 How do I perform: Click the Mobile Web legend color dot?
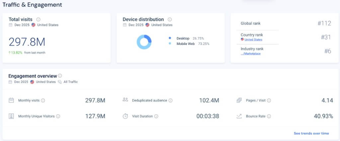coord(170,44)
